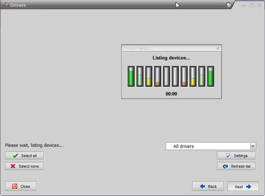Click the checkbox icon on Settings button
265x196 pixels.
point(228,156)
